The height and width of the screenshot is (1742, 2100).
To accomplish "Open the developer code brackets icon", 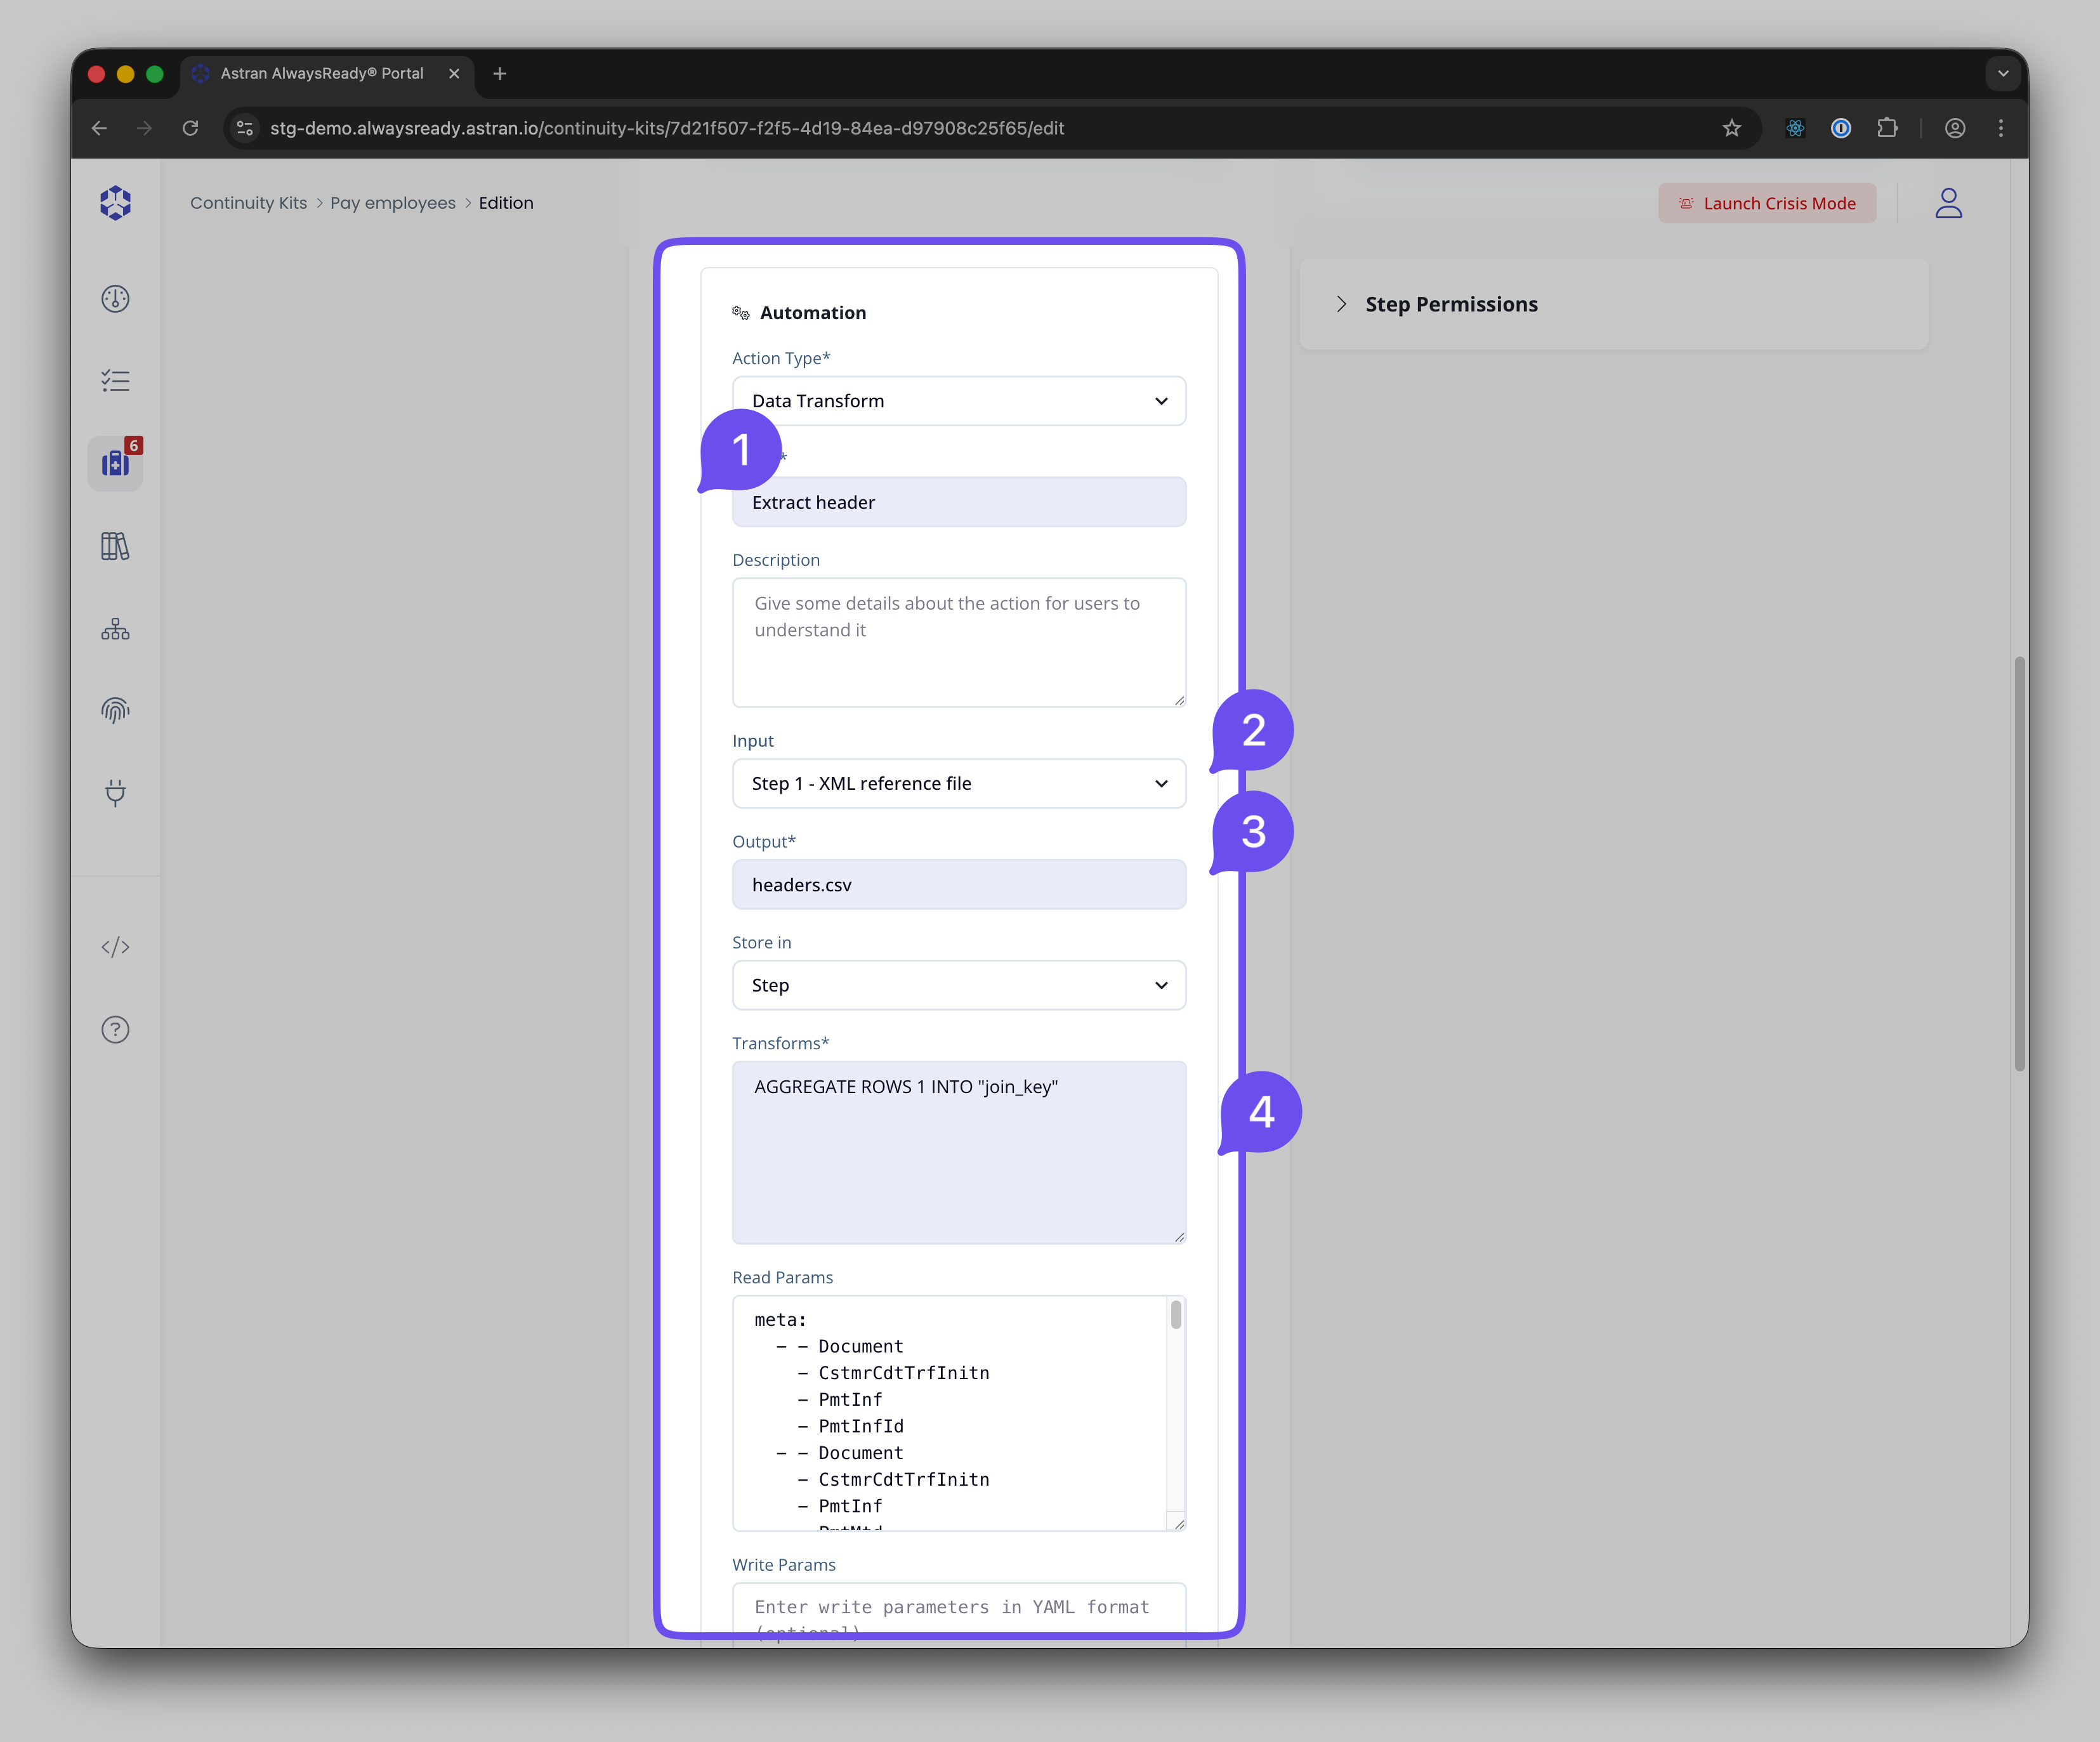I will point(115,947).
